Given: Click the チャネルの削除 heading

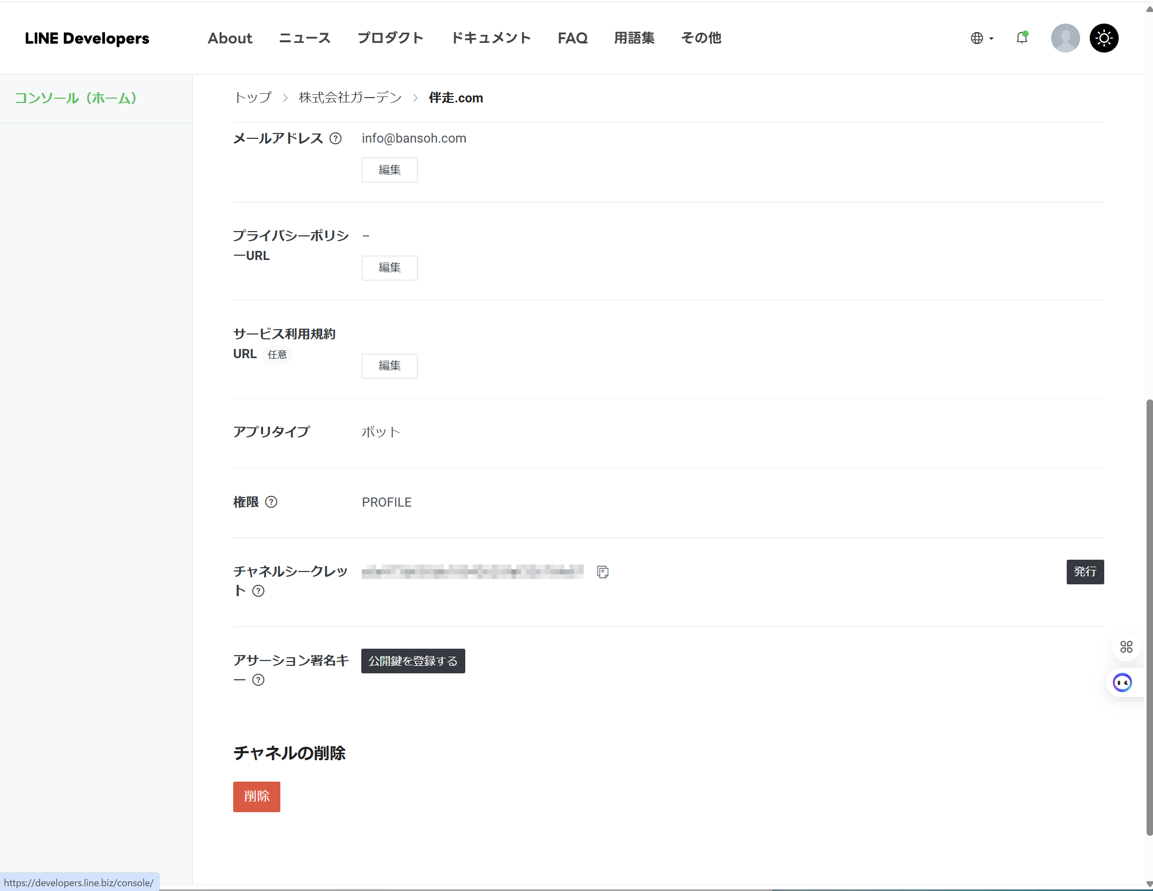Looking at the screenshot, I should pos(289,753).
